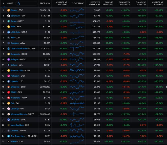Viewport: 167px width, 145px height.
Task: Sort by Change vs USD (MTD) header
Action: coord(124,4)
